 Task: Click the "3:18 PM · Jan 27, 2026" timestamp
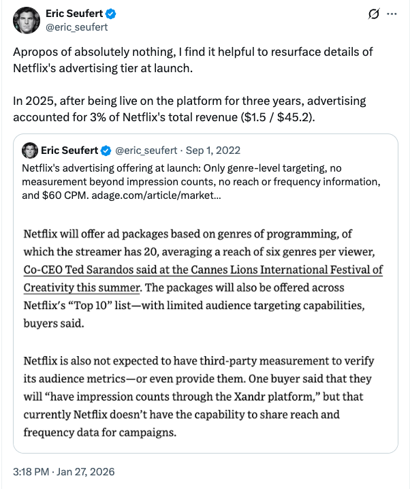pyautogui.click(x=65, y=471)
